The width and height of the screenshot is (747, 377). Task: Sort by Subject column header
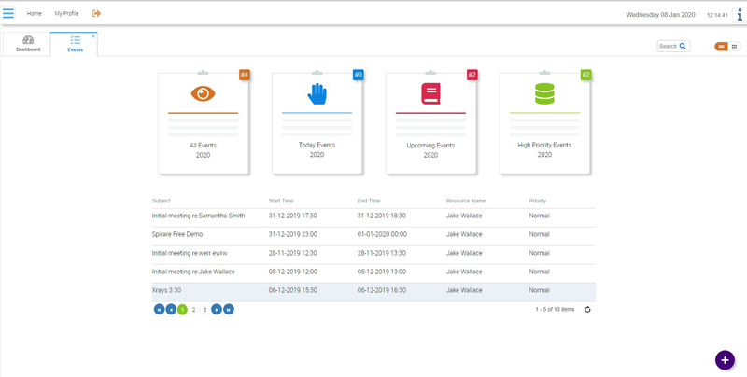161,201
